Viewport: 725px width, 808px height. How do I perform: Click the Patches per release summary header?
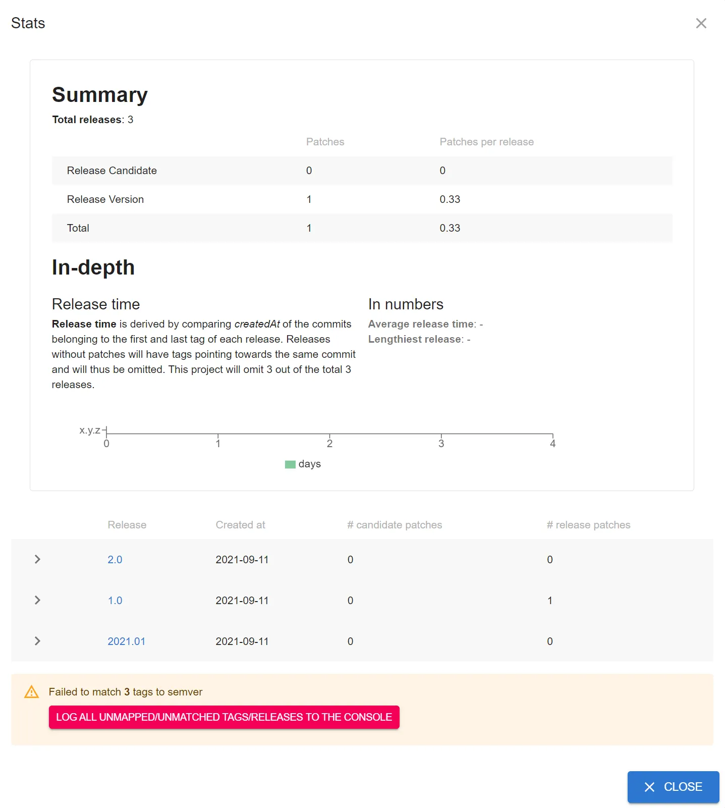486,142
